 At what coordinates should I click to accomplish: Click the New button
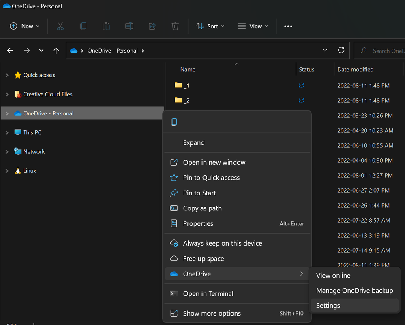click(25, 26)
